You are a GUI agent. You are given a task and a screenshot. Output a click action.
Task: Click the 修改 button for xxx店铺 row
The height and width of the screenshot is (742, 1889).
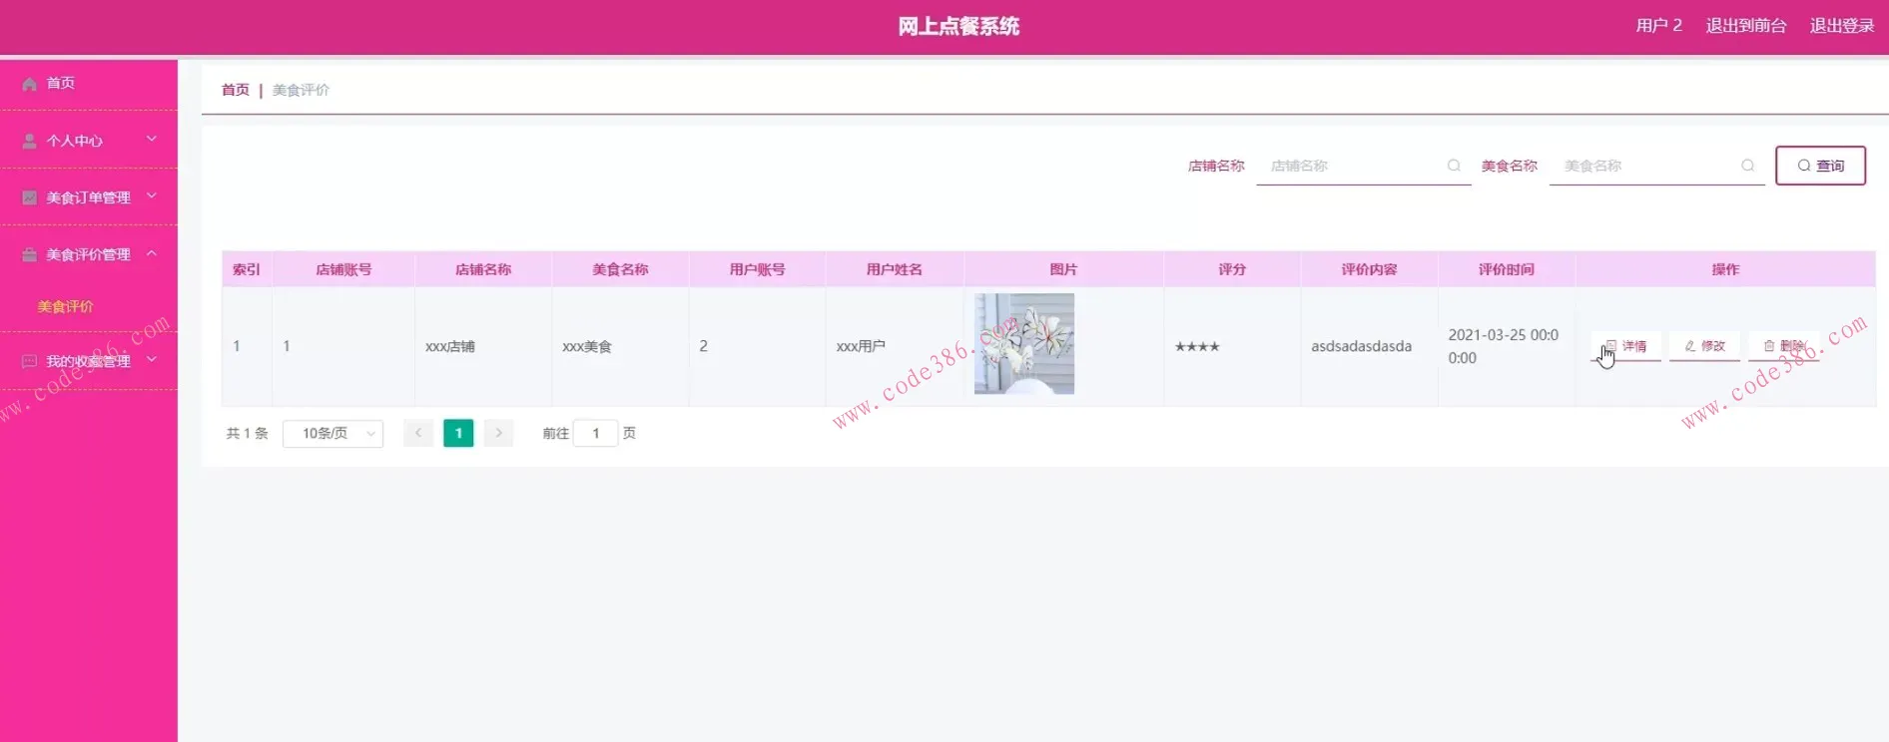(1704, 346)
